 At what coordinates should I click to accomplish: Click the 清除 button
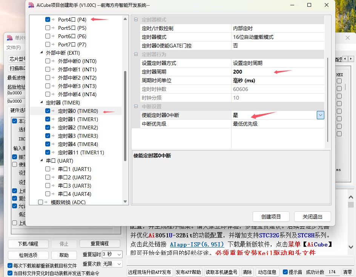pyautogui.click(x=247, y=272)
